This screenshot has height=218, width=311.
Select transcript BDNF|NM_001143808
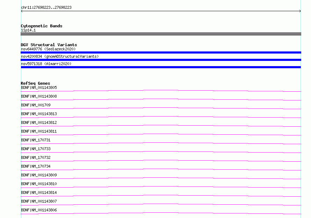click(39, 96)
